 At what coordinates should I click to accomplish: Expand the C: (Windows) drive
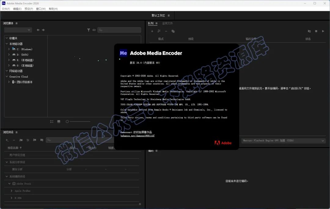click(9, 49)
